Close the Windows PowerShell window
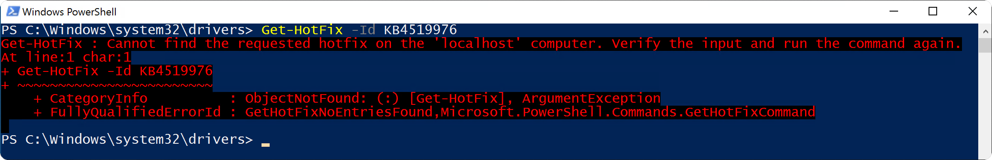Viewport: 992px width, 160px height. [x=972, y=12]
